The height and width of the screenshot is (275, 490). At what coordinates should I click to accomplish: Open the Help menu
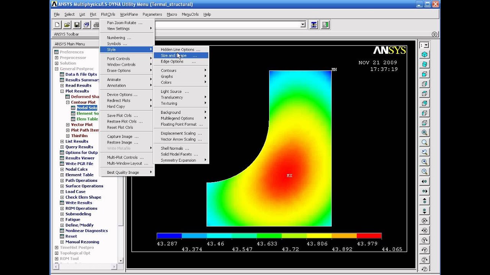207,15
